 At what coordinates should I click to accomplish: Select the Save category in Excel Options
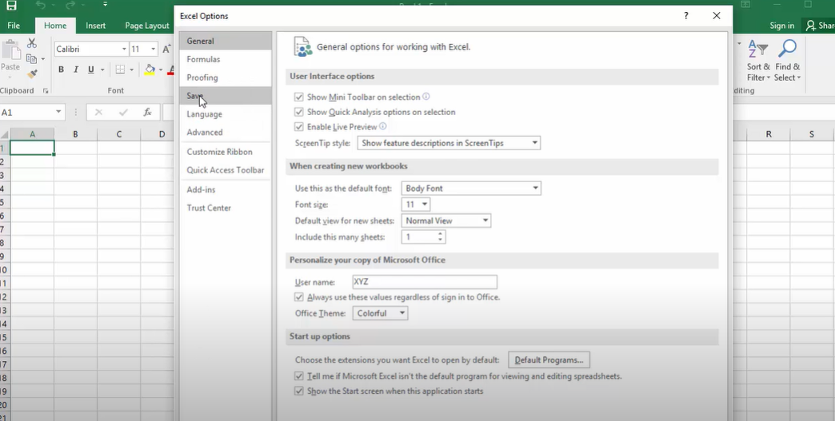pyautogui.click(x=226, y=96)
